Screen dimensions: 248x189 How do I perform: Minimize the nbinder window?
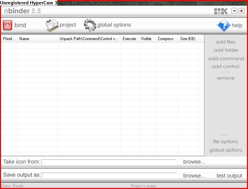coord(234,11)
